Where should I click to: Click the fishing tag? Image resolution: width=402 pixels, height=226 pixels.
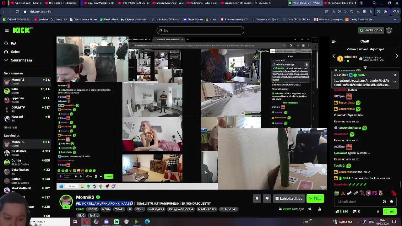coord(94,216)
